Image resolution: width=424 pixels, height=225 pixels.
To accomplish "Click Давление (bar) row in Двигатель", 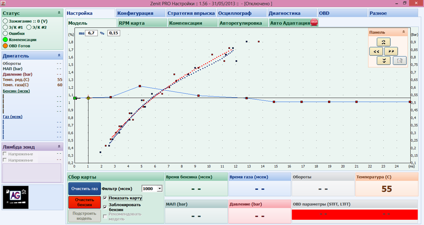I will click(32, 74).
